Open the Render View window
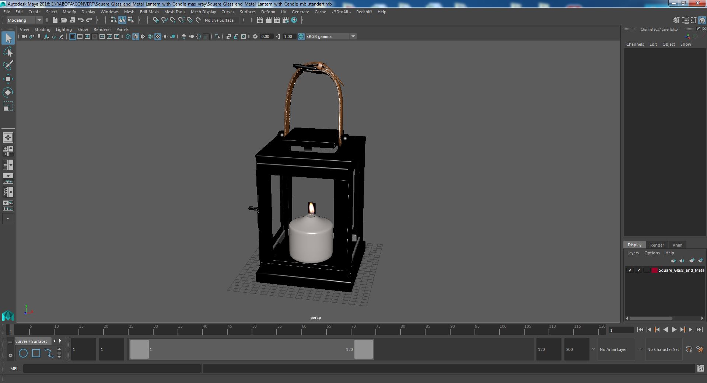This screenshot has width=707, height=383. tap(260, 20)
